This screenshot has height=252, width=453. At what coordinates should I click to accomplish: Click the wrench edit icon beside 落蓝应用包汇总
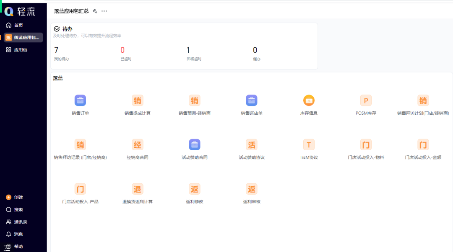click(95, 11)
